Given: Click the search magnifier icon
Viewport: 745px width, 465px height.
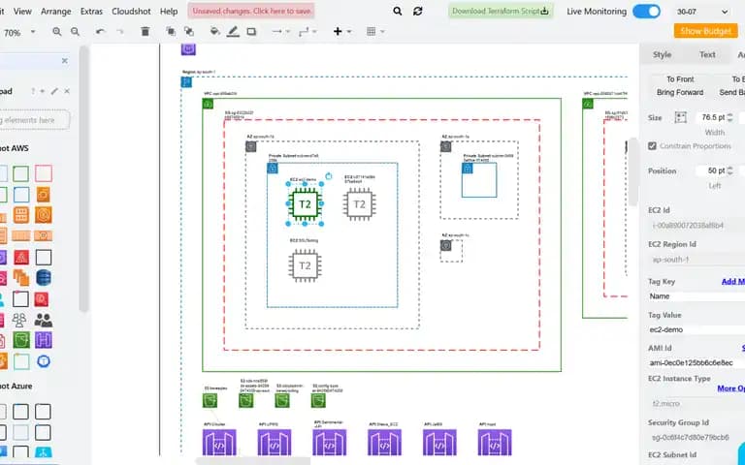Looking at the screenshot, I should pos(397,11).
